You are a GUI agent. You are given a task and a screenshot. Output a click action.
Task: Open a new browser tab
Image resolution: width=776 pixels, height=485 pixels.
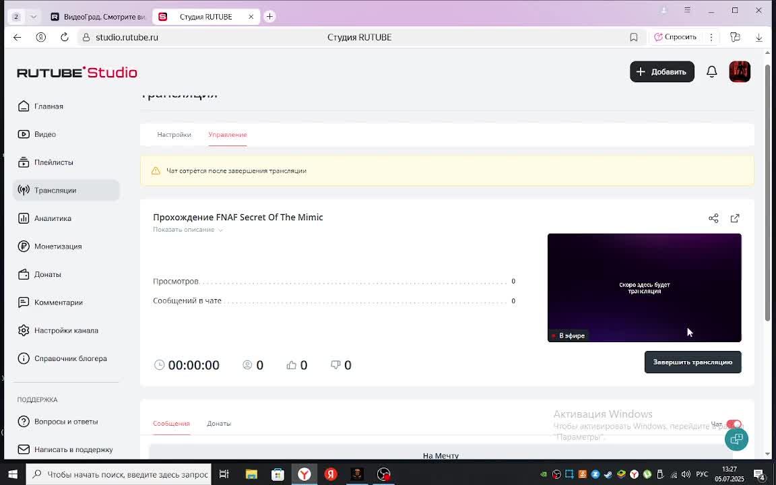tap(269, 17)
